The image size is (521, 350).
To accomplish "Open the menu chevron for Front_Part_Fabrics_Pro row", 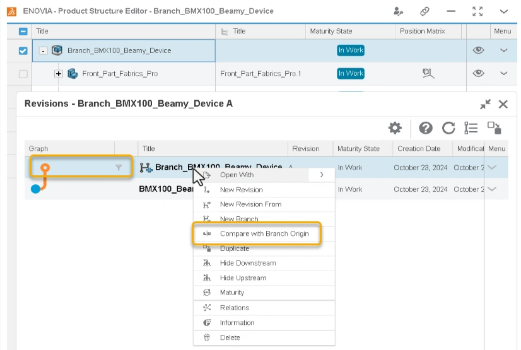I will 503,74.
